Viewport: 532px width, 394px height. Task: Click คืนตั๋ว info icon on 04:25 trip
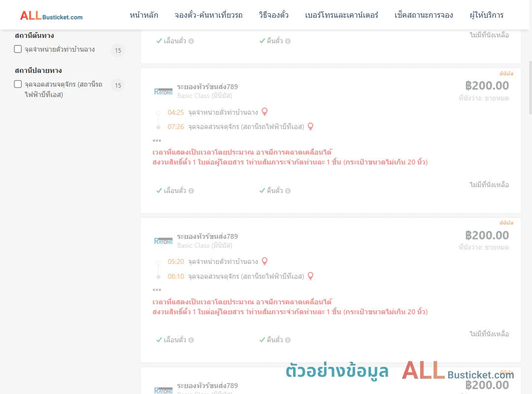tap(288, 191)
